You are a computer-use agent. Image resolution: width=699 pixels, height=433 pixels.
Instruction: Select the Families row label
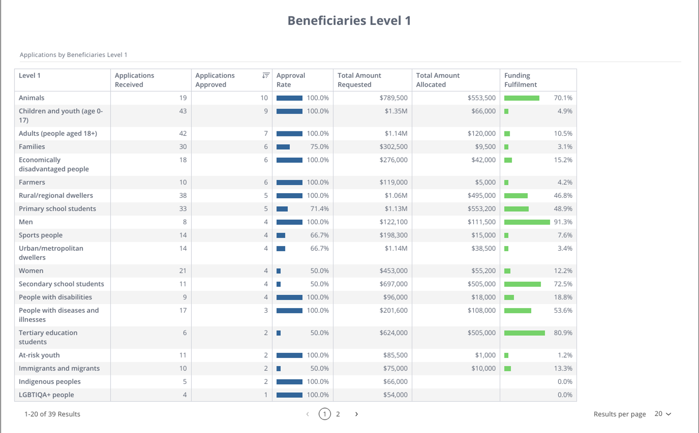32,147
